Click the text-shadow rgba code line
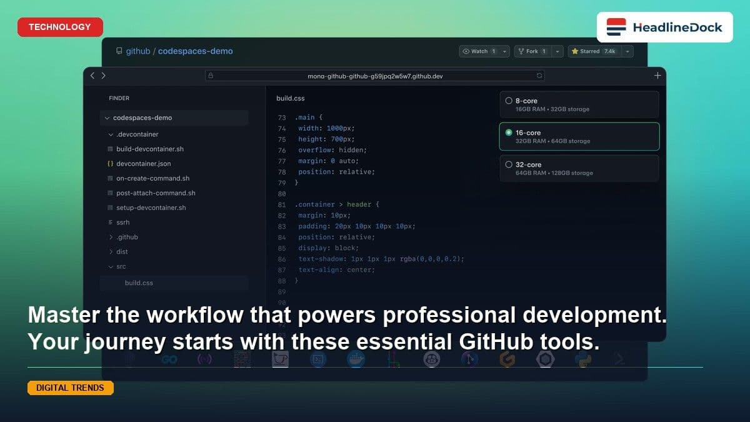The image size is (750, 422). (381, 259)
